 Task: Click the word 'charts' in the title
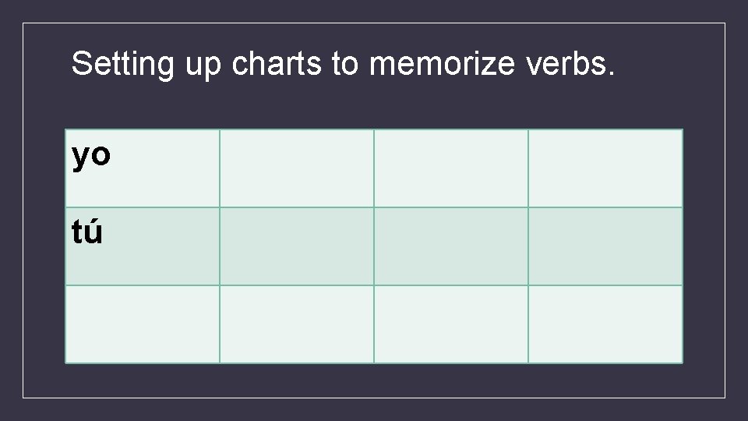(x=277, y=63)
